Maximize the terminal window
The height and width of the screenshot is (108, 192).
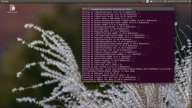click(88, 9)
